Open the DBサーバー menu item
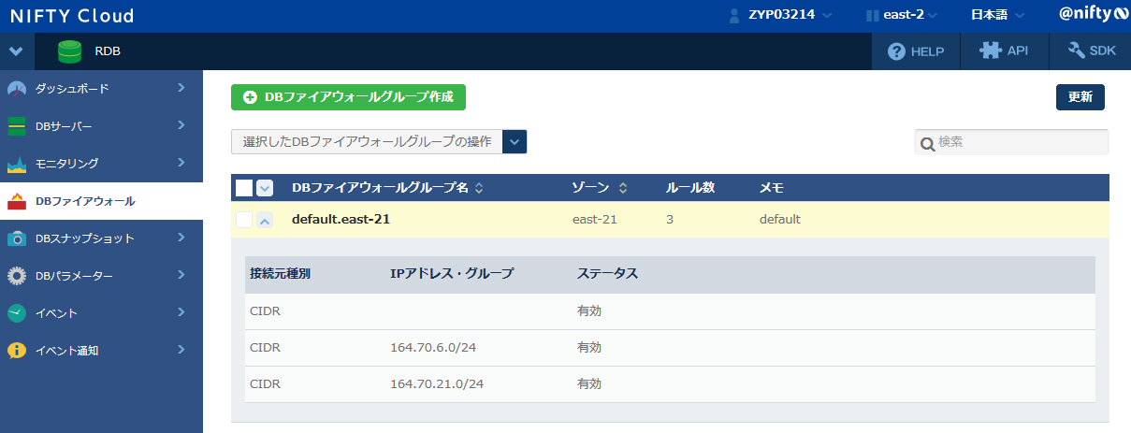The width and height of the screenshot is (1131, 433). pos(101,126)
